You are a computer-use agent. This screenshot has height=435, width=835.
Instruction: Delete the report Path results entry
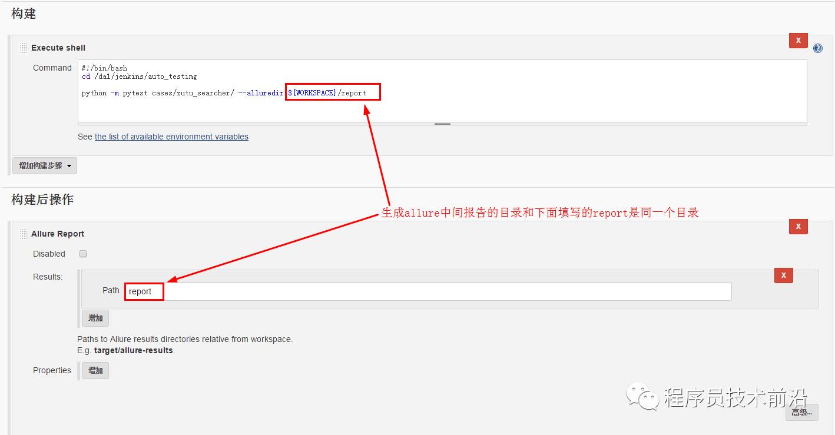click(x=783, y=275)
